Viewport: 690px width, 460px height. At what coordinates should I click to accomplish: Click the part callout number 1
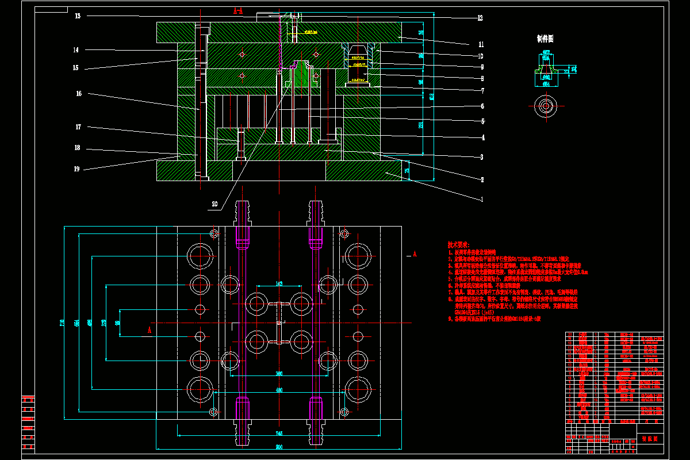coord(482,198)
